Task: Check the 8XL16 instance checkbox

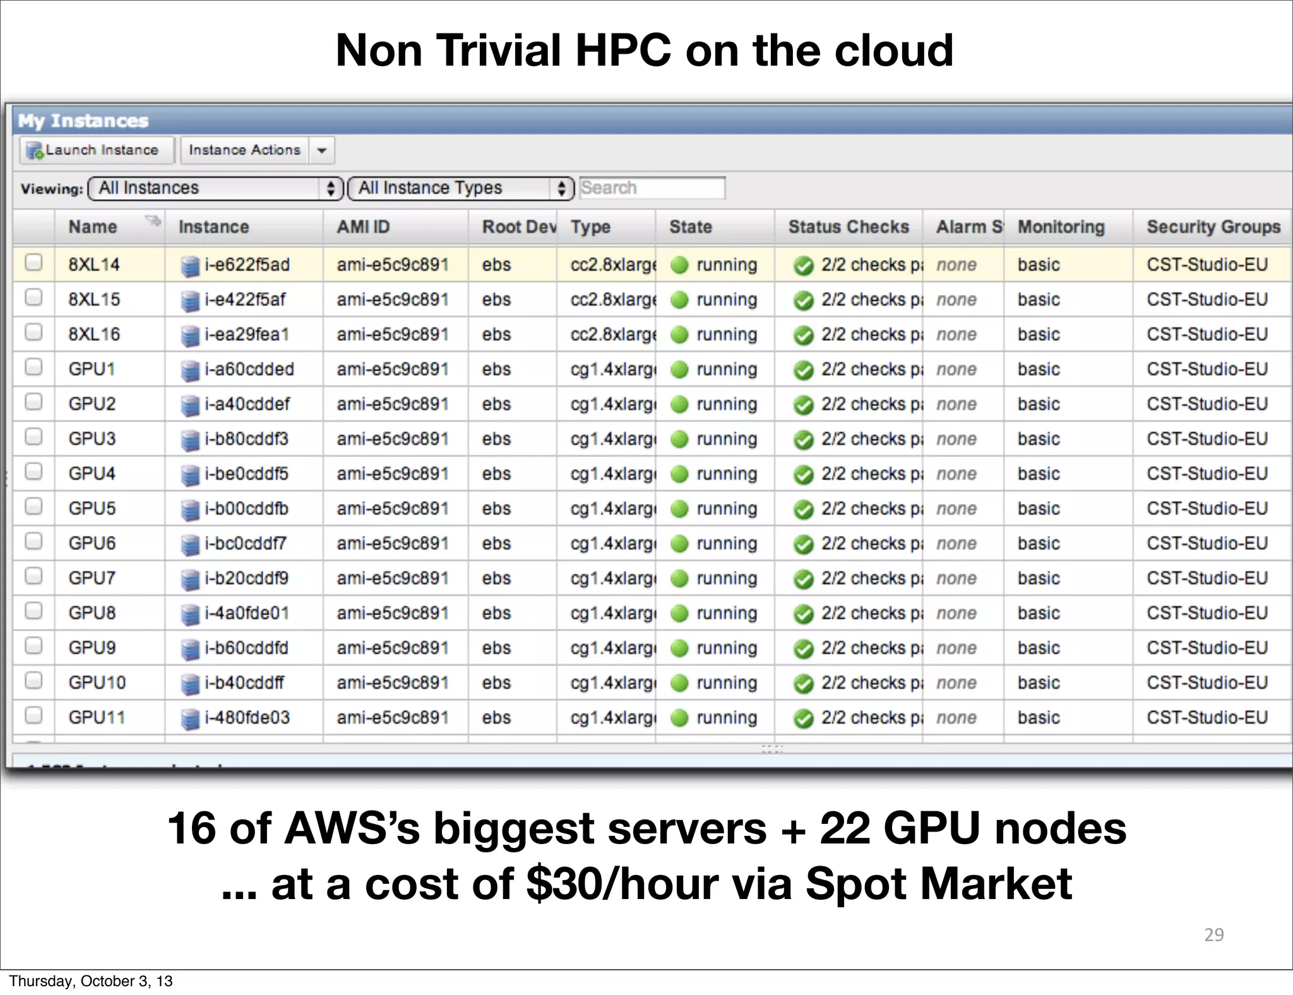Action: (x=33, y=331)
